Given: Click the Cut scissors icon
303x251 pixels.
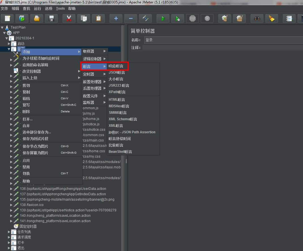Looking at the screenshot, I should coord(69,19).
